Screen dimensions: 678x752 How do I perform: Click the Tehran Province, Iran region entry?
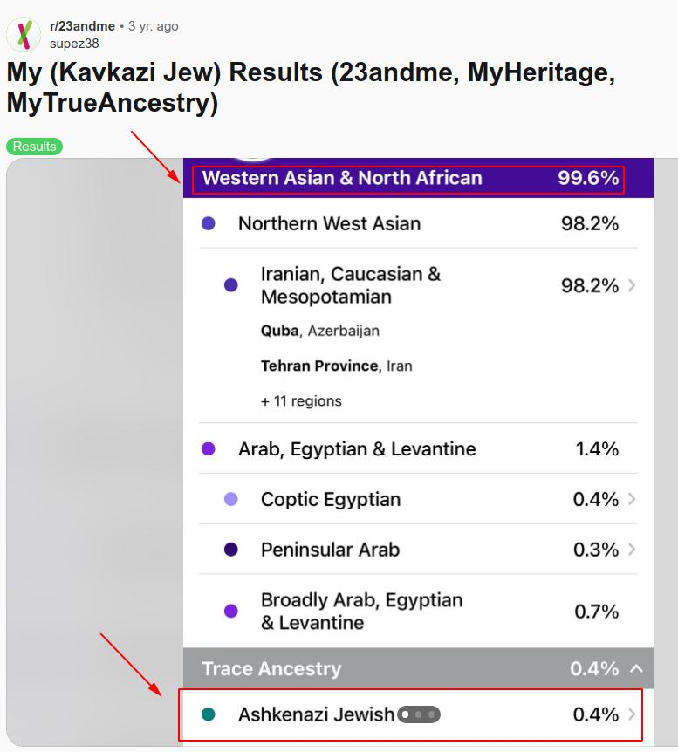click(336, 366)
